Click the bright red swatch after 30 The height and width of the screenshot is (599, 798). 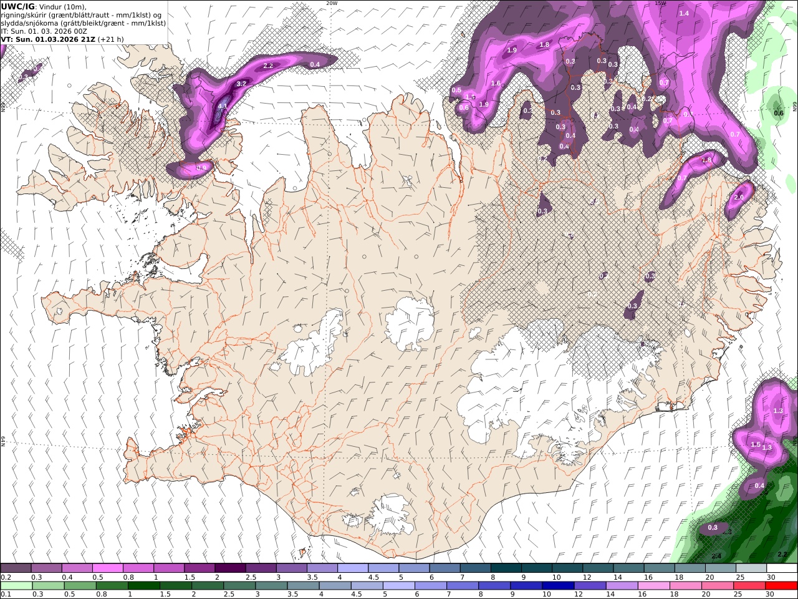click(x=781, y=585)
